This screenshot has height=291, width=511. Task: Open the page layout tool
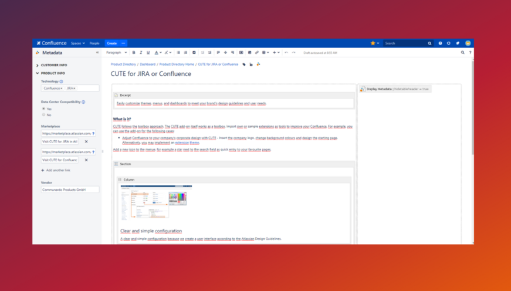[x=241, y=52]
